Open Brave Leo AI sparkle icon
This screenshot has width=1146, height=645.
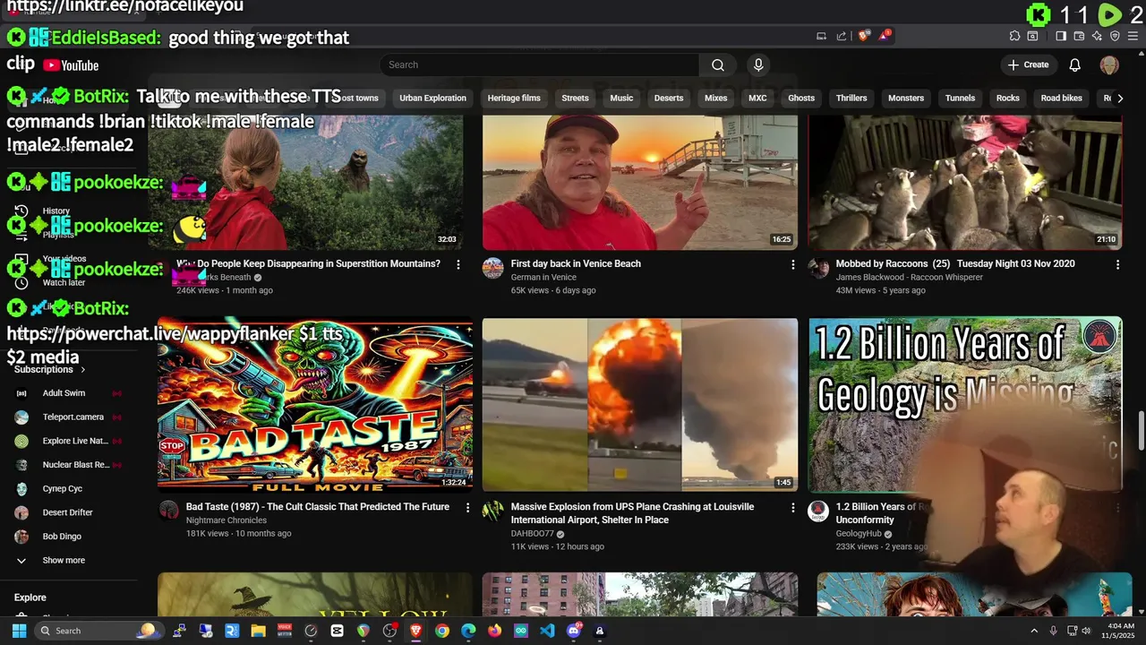(1097, 36)
